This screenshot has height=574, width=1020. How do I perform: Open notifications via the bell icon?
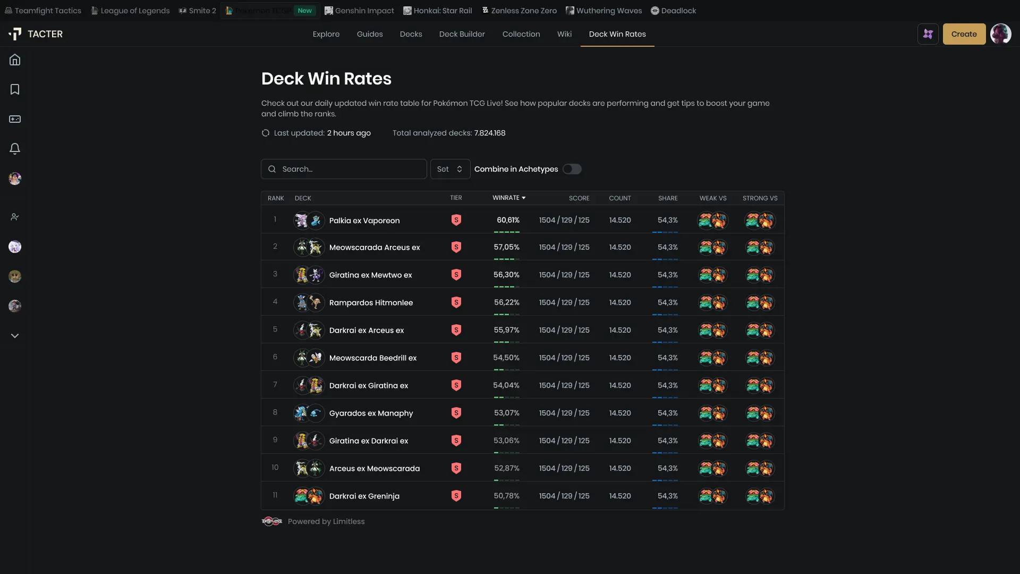click(x=15, y=149)
